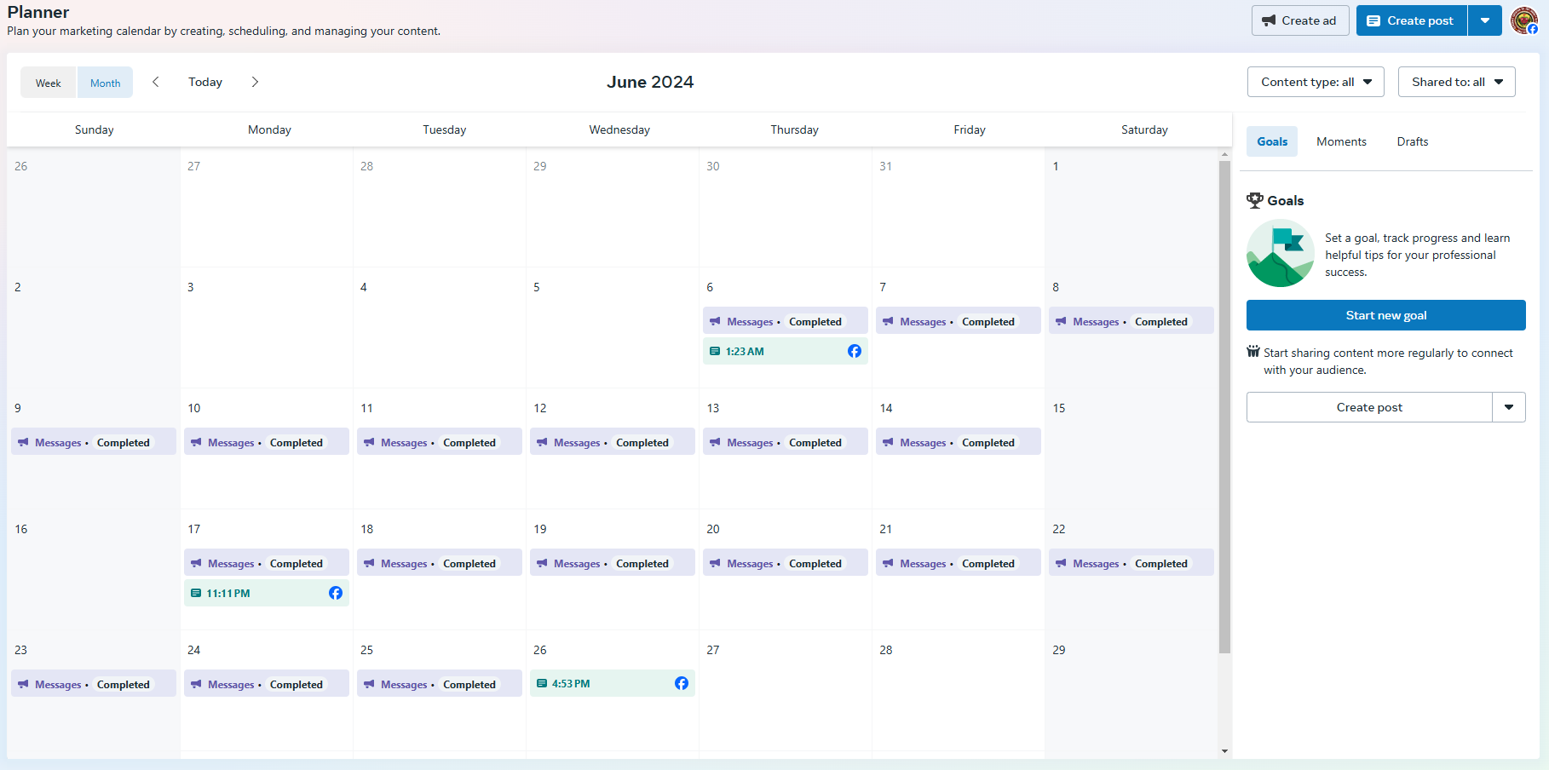This screenshot has width=1549, height=770.
Task: Click megaphone icon on June 8 Messages
Action: pyautogui.click(x=1061, y=322)
